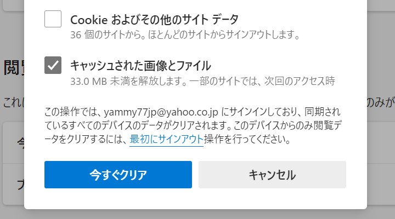This screenshot has width=395, height=219.
Task: Click the キャッシュされた画像とファイル label text
Action: click(x=140, y=66)
